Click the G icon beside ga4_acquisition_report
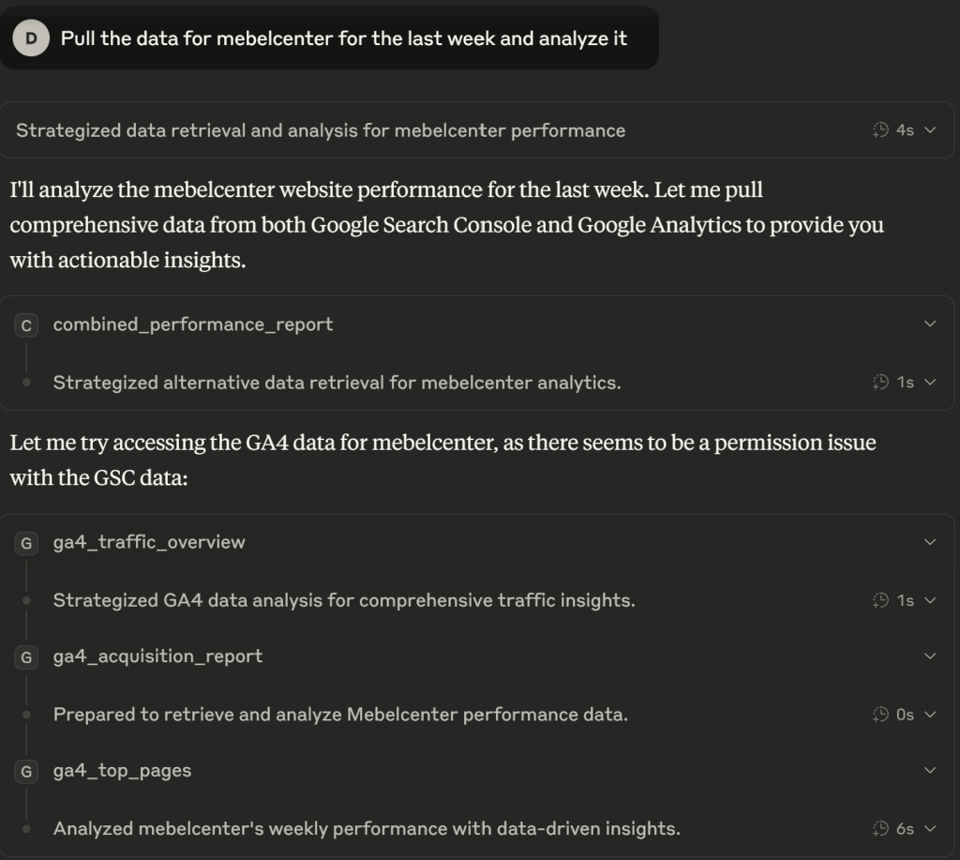Viewport: 960px width, 860px height. (27, 656)
